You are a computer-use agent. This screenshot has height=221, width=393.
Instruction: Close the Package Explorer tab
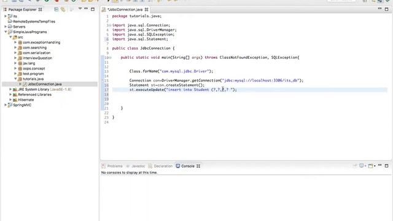[x=40, y=10]
